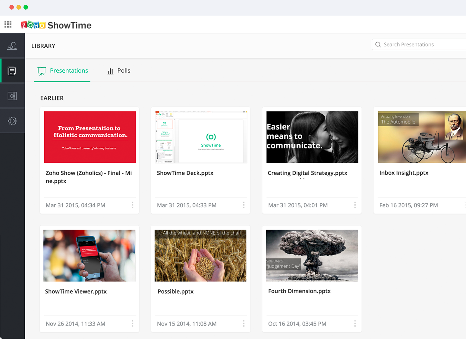Click the search magnifier icon
The image size is (466, 339).
378,45
